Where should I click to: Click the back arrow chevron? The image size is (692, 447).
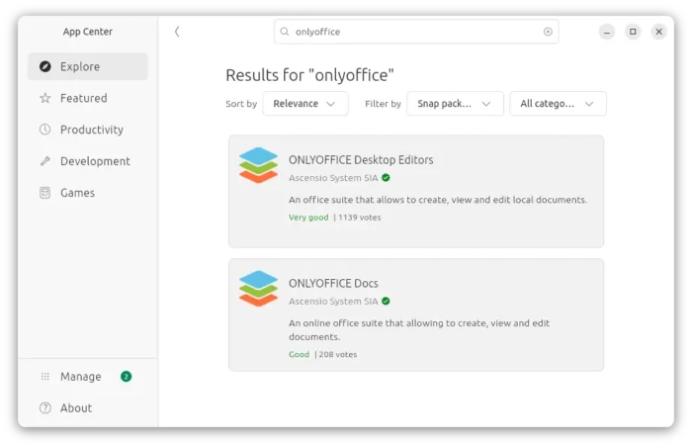177,32
